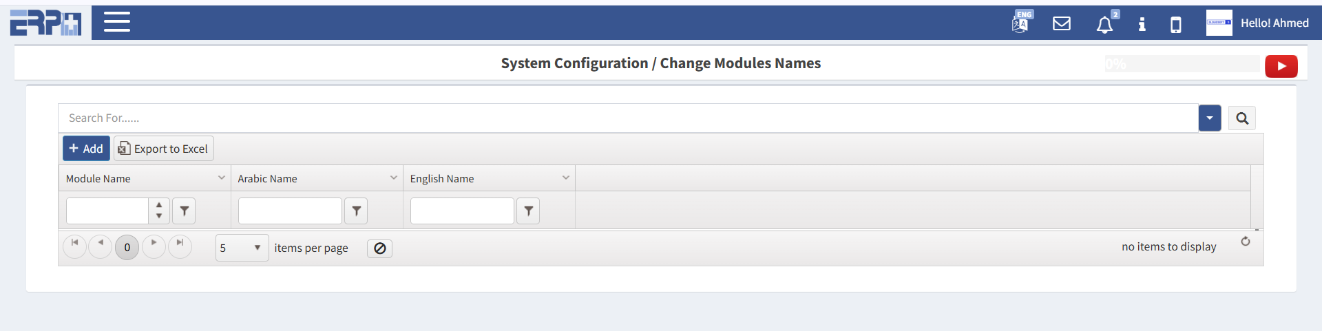The image size is (1322, 331).
Task: Click the info icon in header
Action: point(1142,24)
